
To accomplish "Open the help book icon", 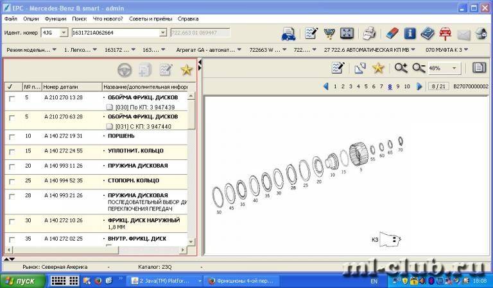I will [428, 33].
